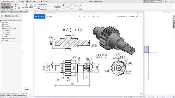The height and width of the screenshot is (98, 175).
Task: Click the Save icon in SolidWorks toolbar
Action: [x=27, y=1]
